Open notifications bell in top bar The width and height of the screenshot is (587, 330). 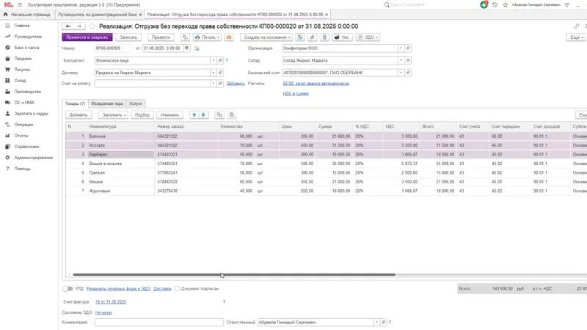click(484, 4)
